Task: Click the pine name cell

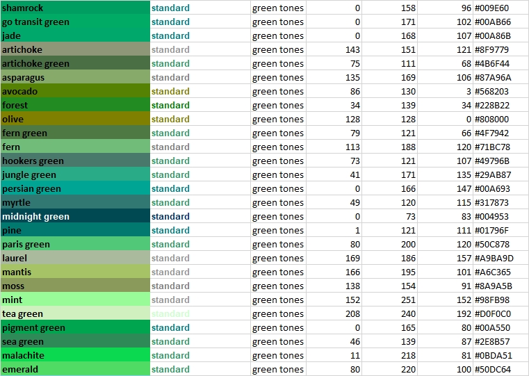Action: click(x=75, y=230)
